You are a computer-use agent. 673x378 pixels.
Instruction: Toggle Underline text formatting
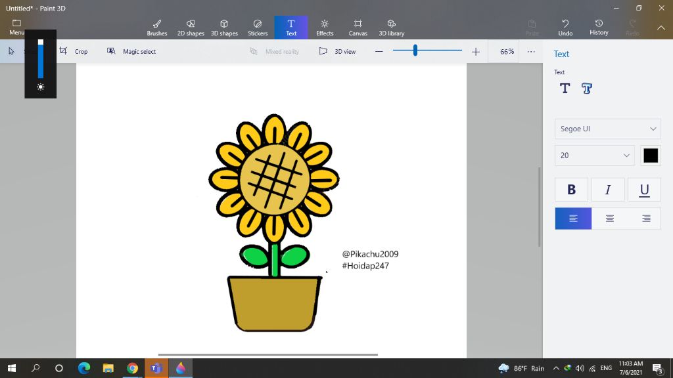[x=644, y=190]
